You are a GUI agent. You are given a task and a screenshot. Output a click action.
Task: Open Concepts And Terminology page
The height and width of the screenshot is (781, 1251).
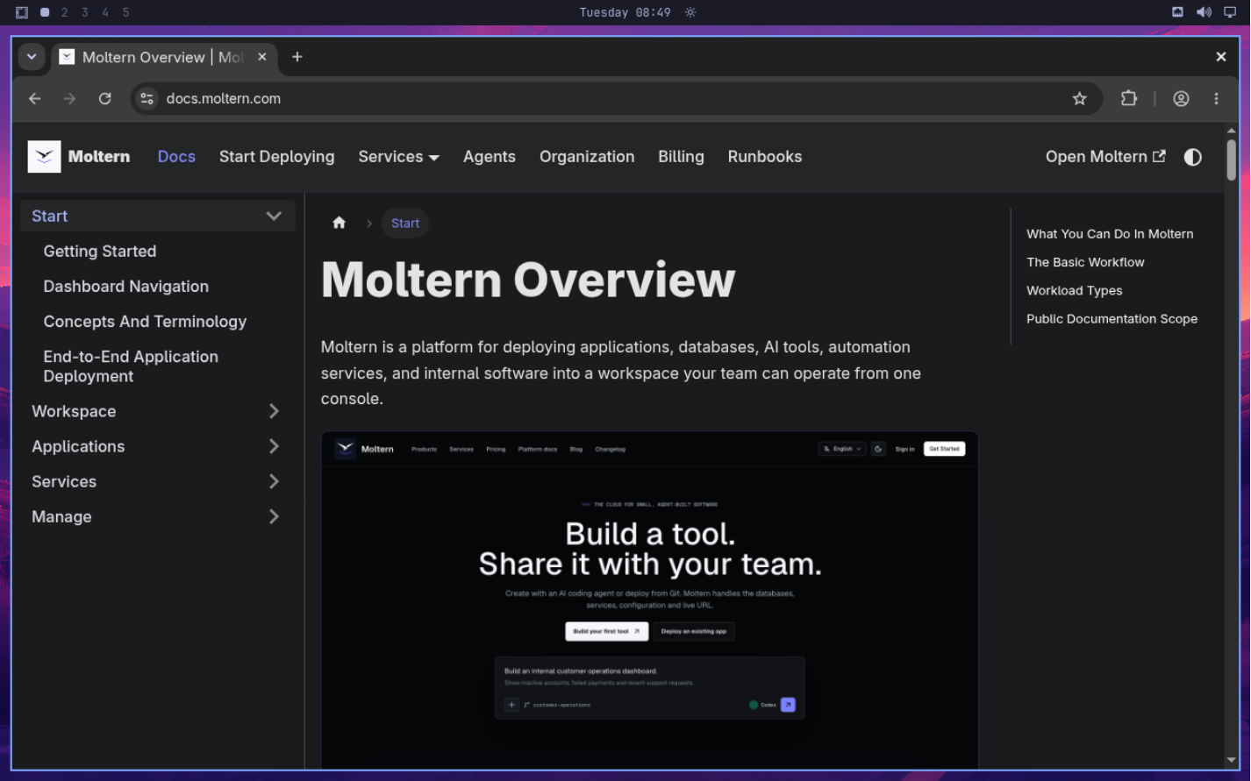point(145,322)
